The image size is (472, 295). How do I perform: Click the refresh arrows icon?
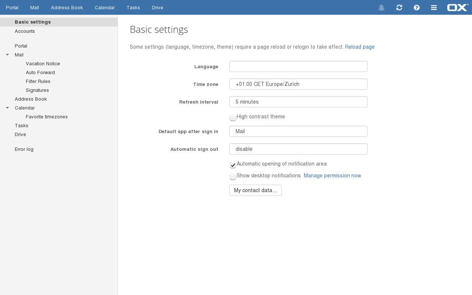pyautogui.click(x=399, y=8)
